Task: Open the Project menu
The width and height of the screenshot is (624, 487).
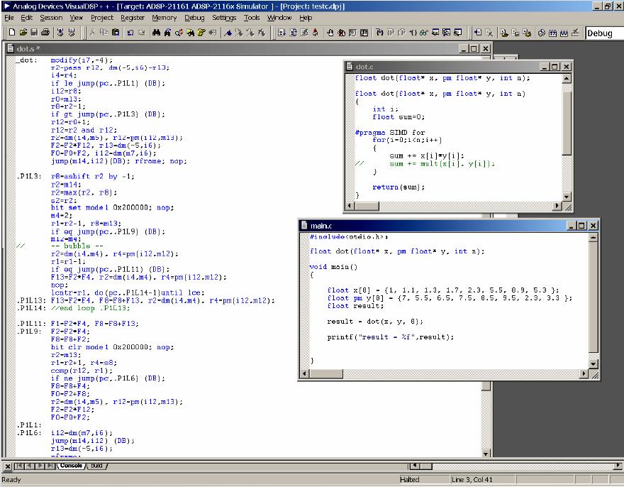Action: 102,18
